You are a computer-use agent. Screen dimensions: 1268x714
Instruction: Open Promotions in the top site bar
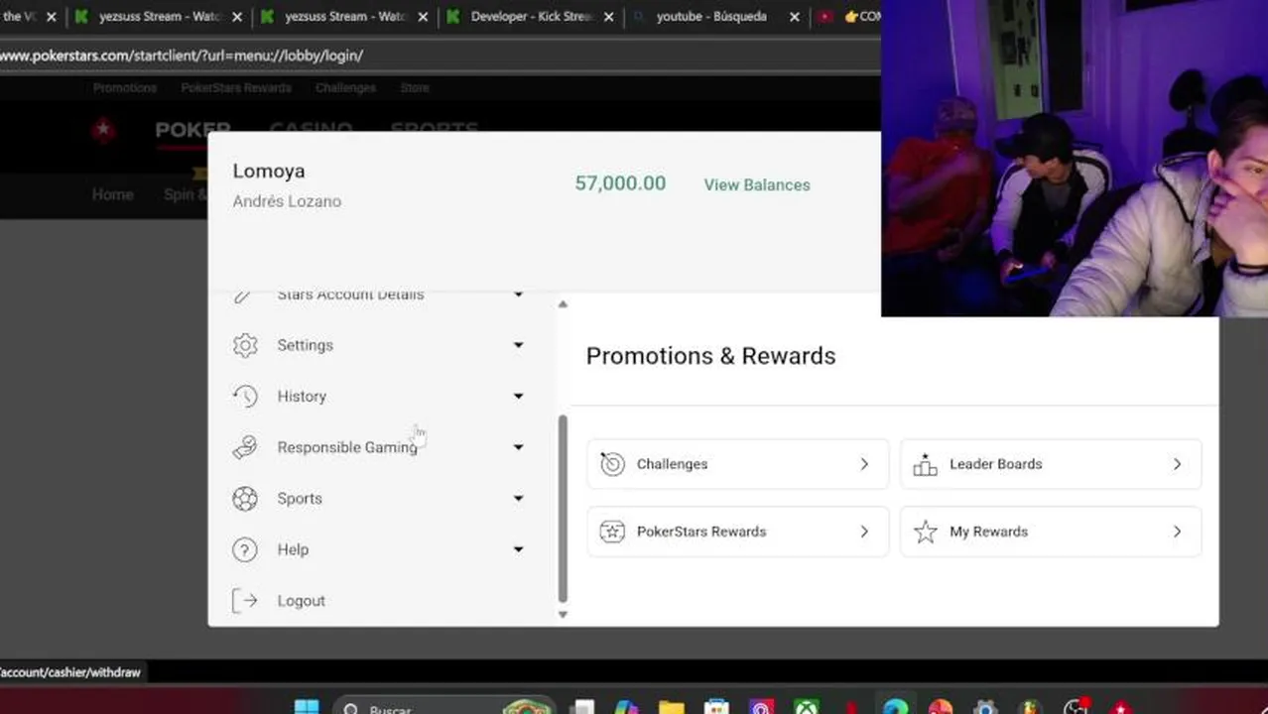tap(125, 88)
